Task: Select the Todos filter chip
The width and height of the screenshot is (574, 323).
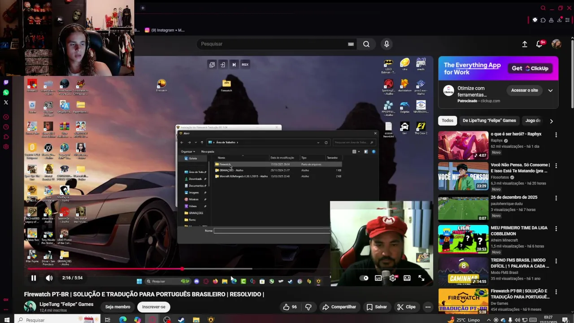Action: coord(448,120)
